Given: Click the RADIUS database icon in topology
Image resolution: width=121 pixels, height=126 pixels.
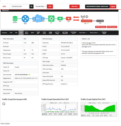Looking at the screenshot, I should point(15,19).
